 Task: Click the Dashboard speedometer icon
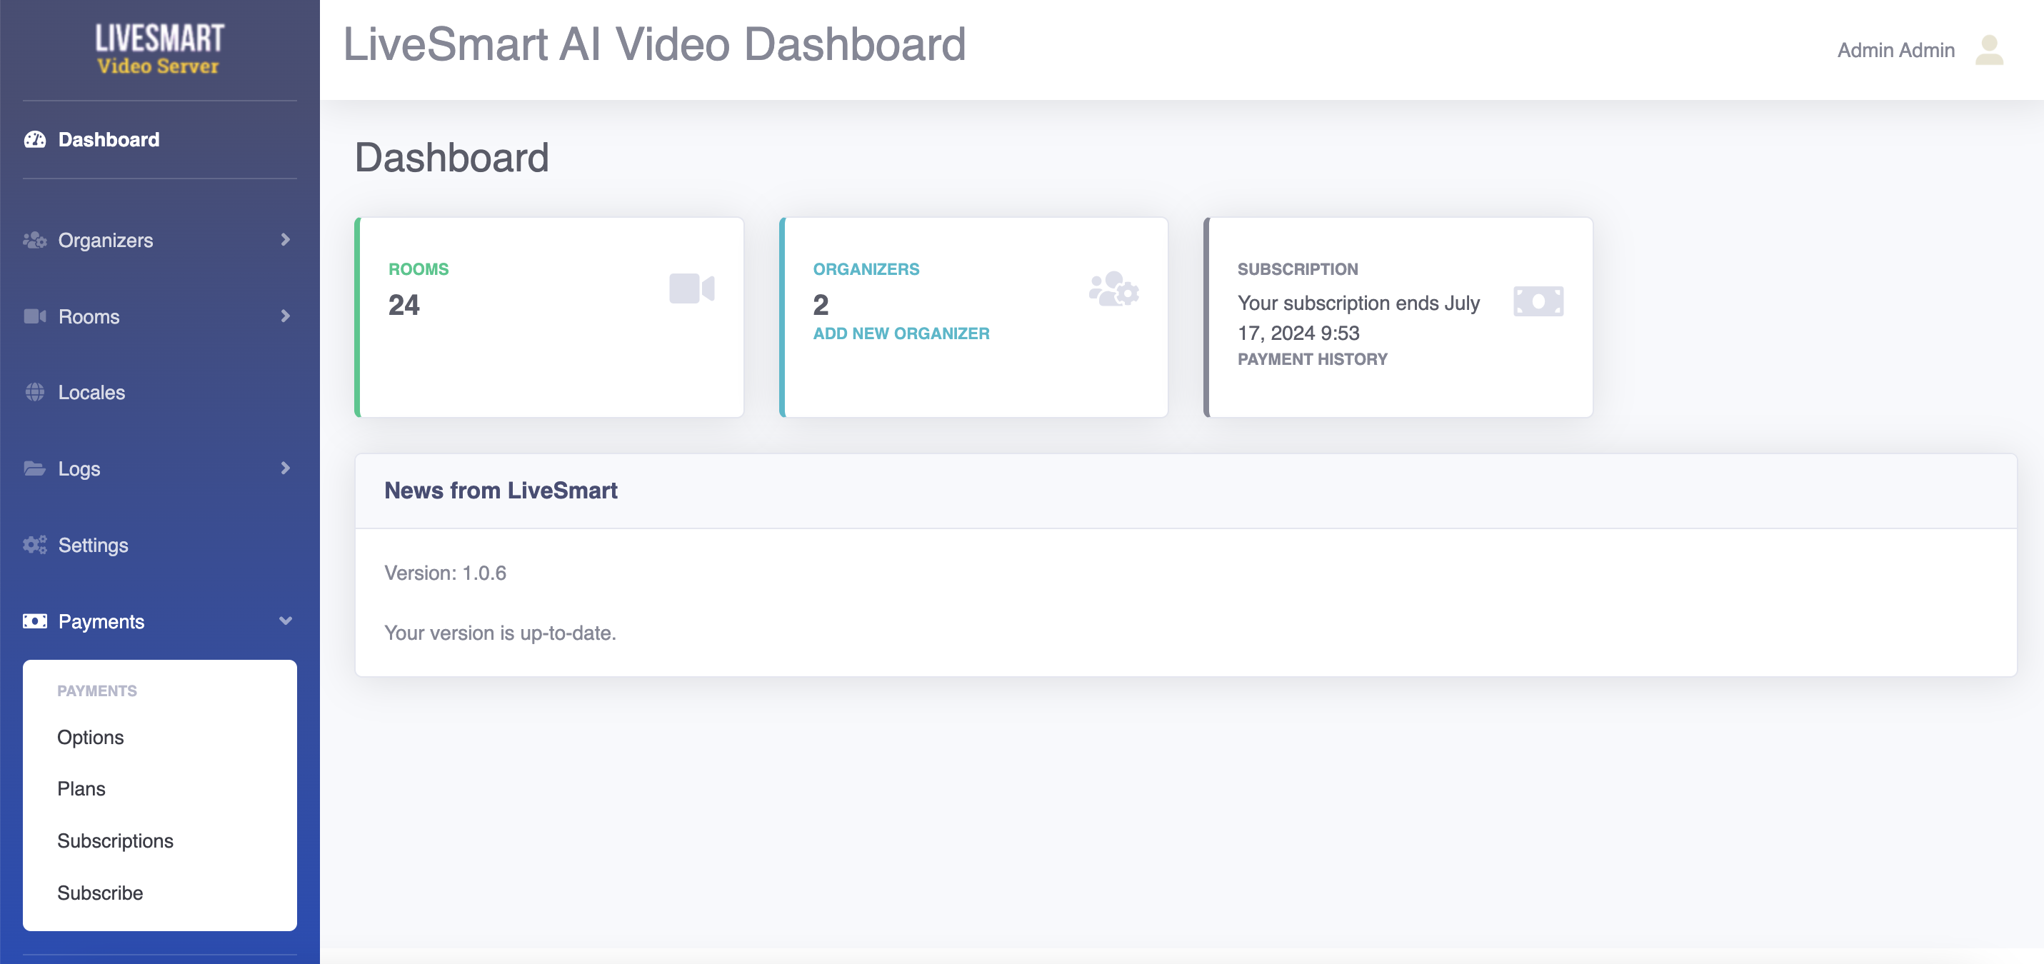[x=35, y=140]
